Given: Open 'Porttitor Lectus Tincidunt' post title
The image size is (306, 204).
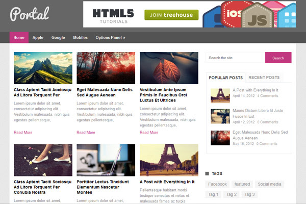Looking at the screenshot, I should tap(103, 187).
